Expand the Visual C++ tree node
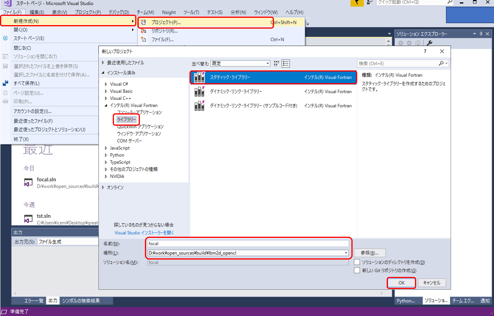Image resolution: width=494 pixels, height=316 pixels. (x=106, y=98)
